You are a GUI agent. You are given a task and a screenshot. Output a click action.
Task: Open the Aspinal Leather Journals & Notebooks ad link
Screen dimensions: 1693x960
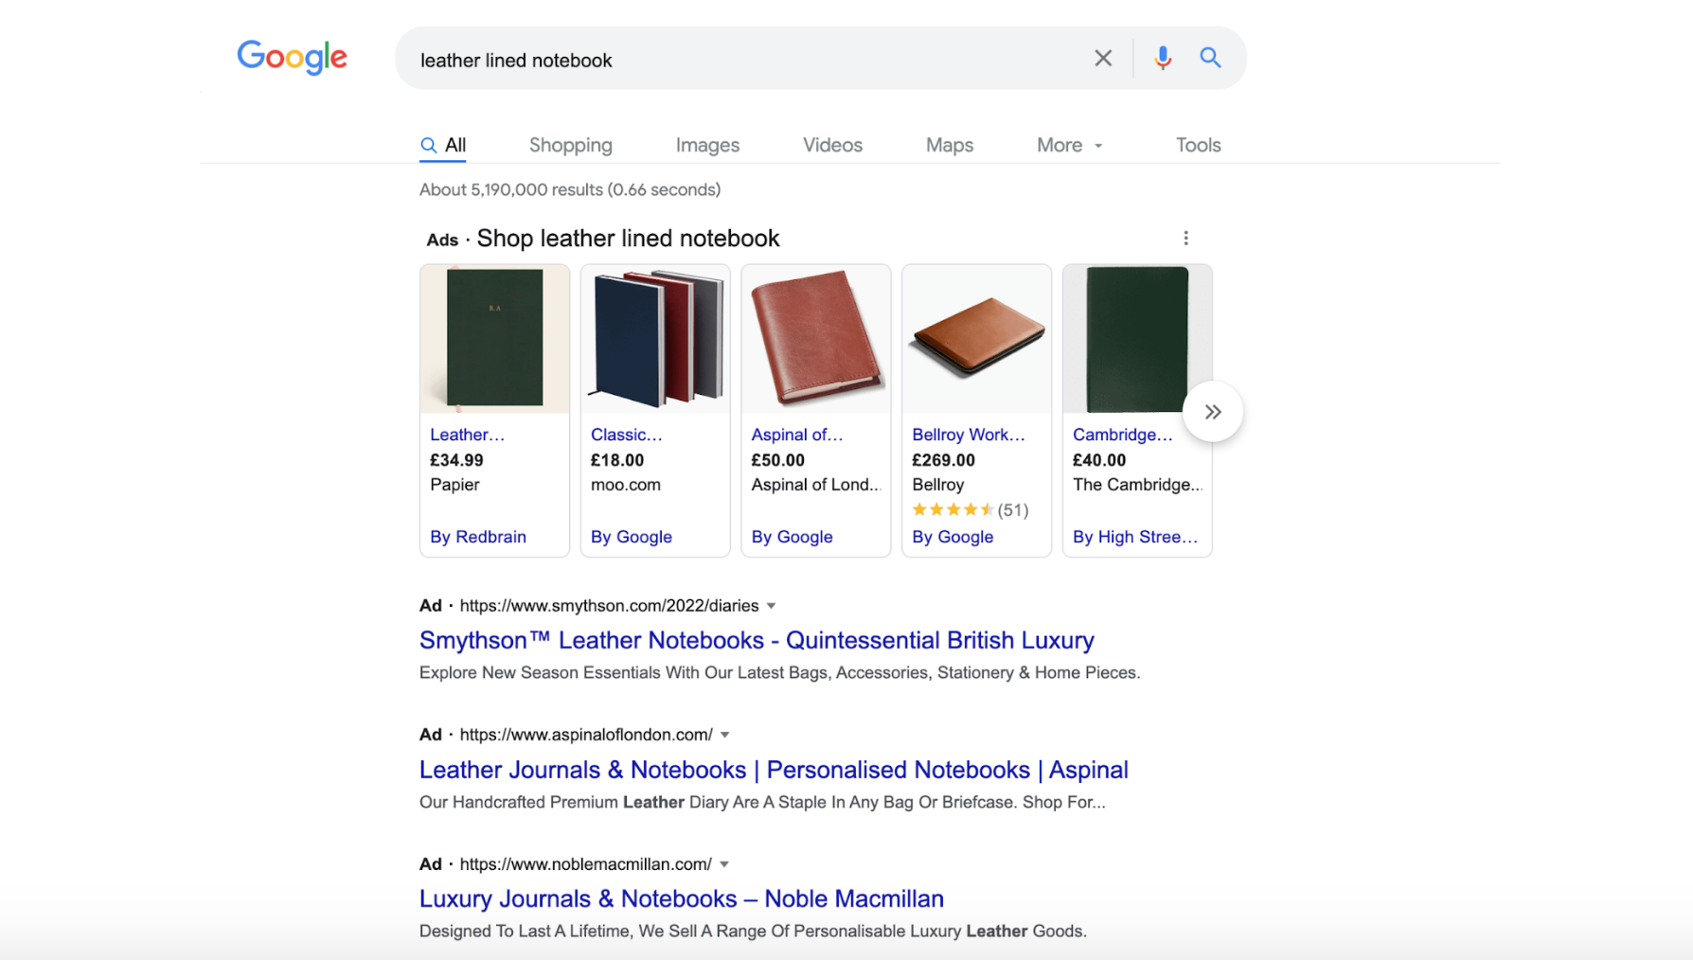pos(774,770)
